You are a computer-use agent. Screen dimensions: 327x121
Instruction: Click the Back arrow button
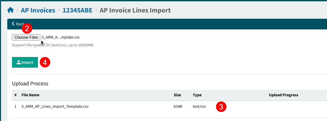(17, 24)
